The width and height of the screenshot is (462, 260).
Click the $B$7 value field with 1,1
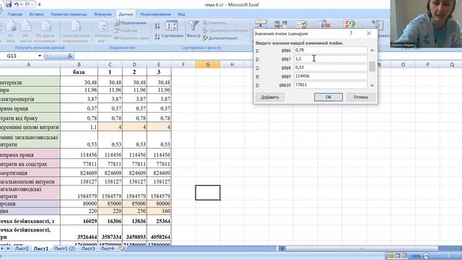pos(331,58)
